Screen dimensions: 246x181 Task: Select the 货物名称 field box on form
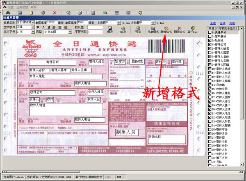pyautogui.click(x=167, y=139)
